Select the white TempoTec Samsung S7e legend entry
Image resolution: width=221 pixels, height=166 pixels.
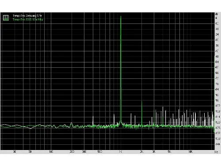27,15
